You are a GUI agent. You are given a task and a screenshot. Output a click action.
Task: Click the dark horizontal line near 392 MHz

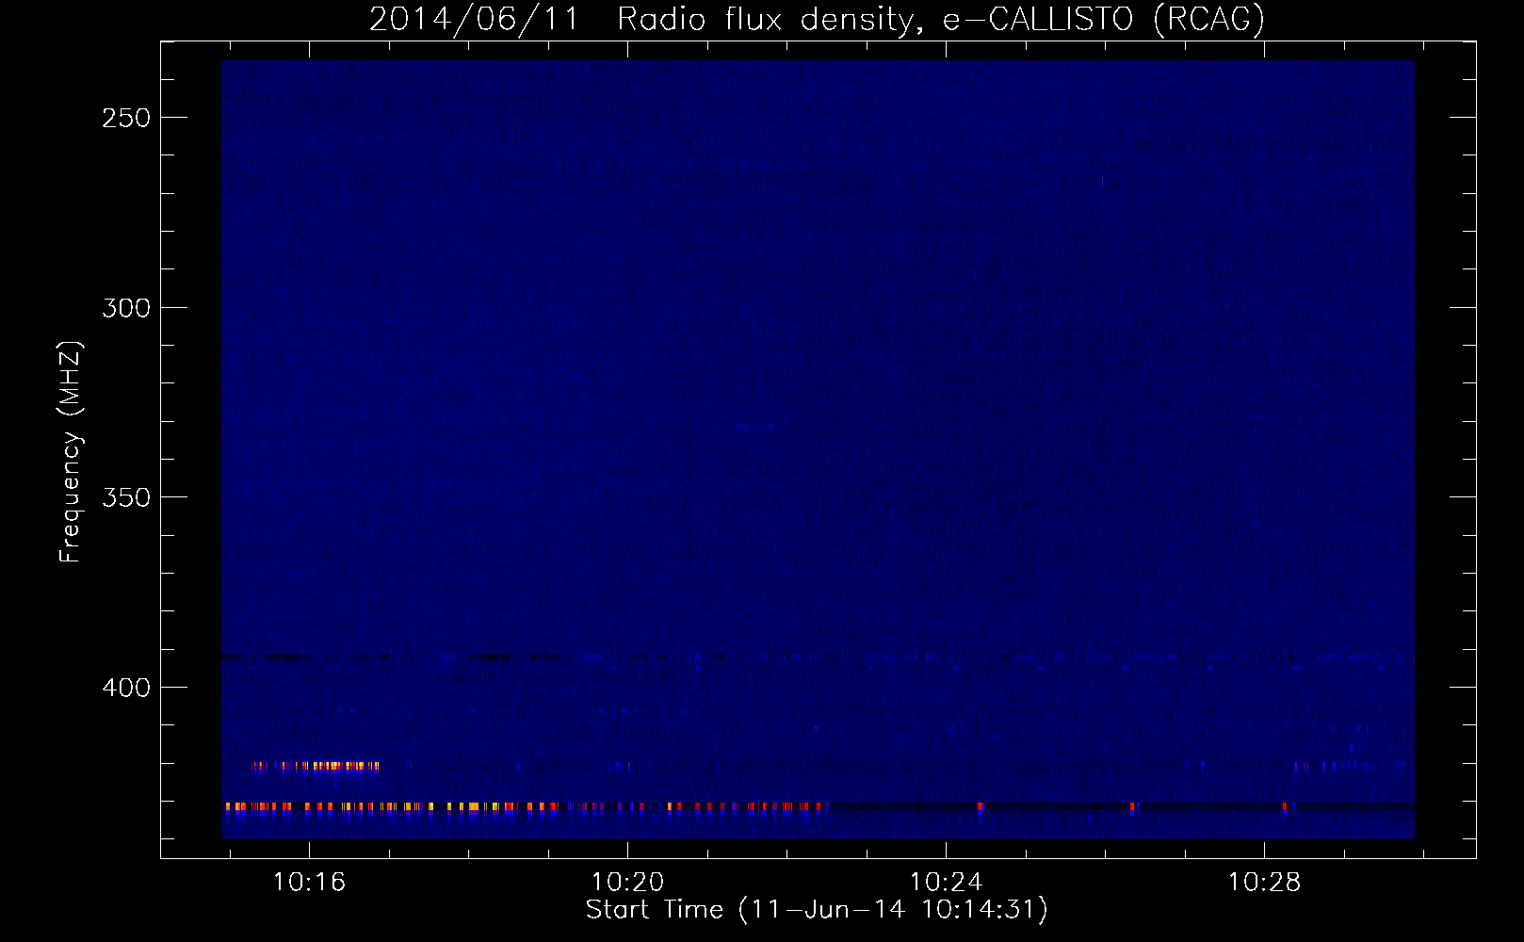pyautogui.click(x=818, y=657)
